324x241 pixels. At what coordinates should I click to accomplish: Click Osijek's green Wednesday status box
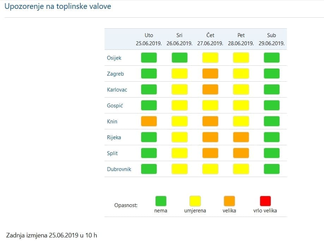coord(180,58)
